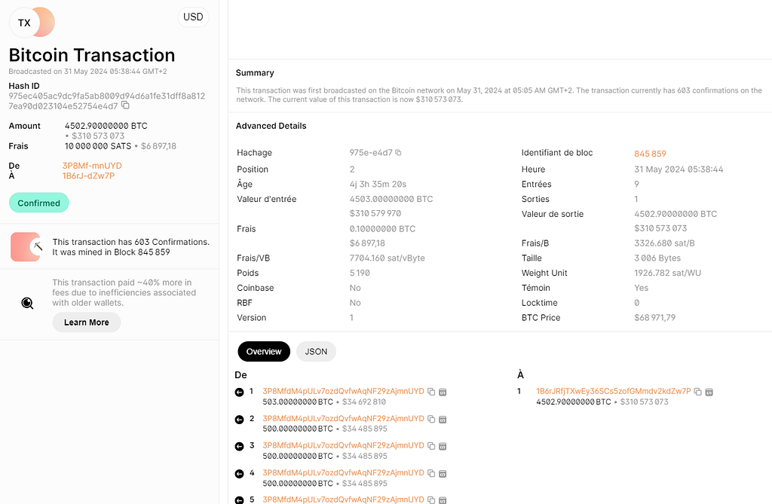Select the 10 000 000 SATS fee
Viewport: 772px width, 504px height.
click(x=98, y=146)
